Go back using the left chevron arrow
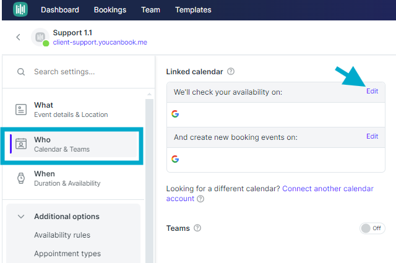The width and height of the screenshot is (396, 263). pyautogui.click(x=18, y=37)
